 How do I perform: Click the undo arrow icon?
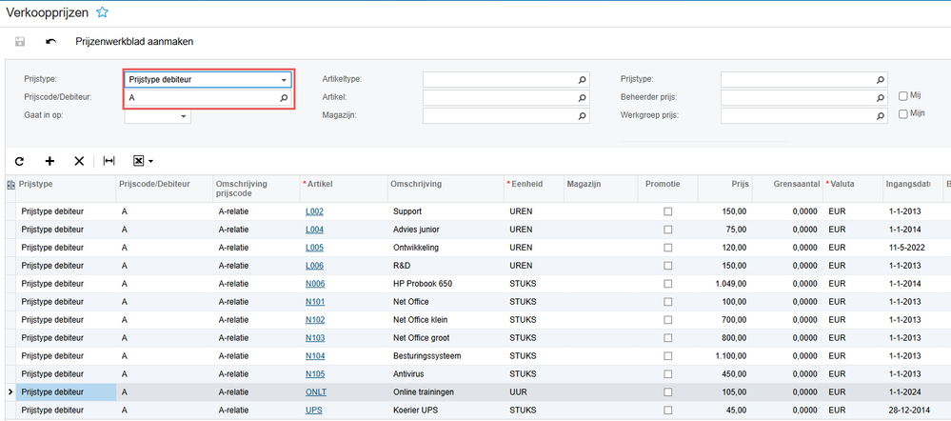click(51, 42)
